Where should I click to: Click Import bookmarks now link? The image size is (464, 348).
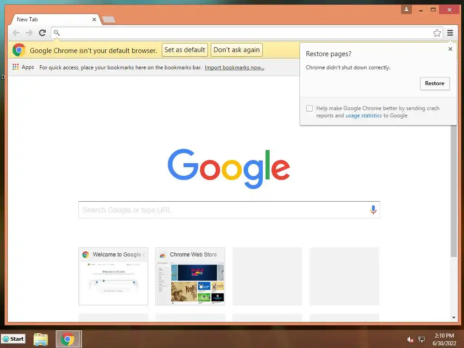tap(234, 68)
